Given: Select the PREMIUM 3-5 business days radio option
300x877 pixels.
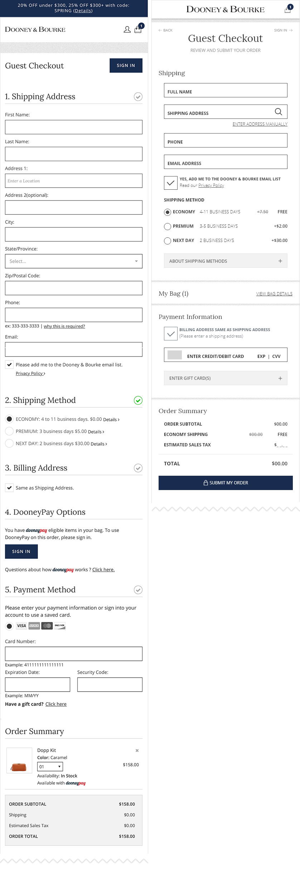Looking at the screenshot, I should point(168,226).
